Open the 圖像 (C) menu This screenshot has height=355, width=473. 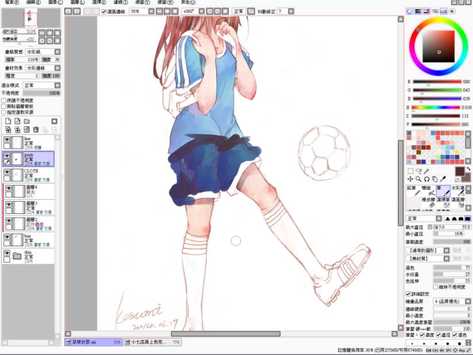pos(55,2)
